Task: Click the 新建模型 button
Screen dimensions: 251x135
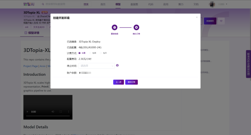Action: pyautogui.click(x=210, y=21)
